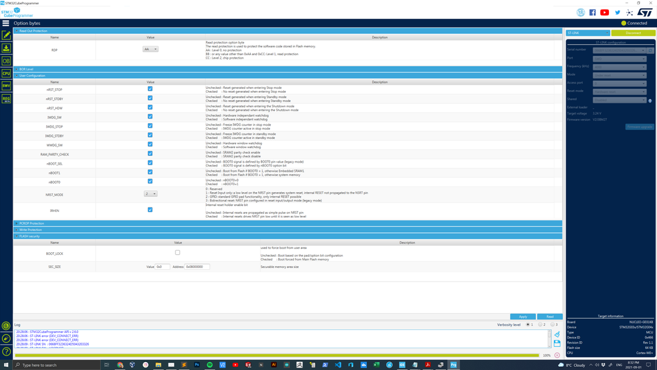Image resolution: width=657 pixels, height=370 pixels.
Task: Open the weather widget showing 8°C Cloudy
Action: pyautogui.click(x=572, y=365)
